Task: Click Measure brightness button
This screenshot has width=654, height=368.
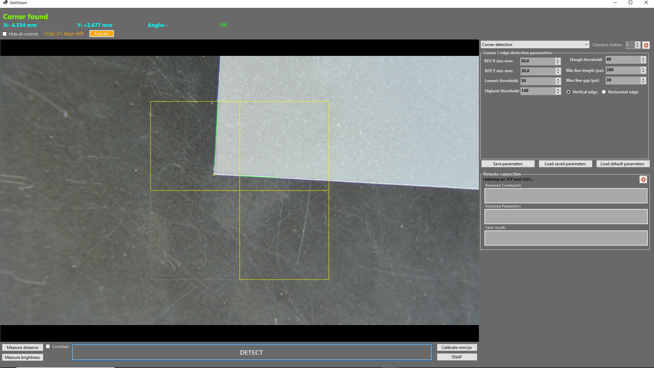Action: 22,357
